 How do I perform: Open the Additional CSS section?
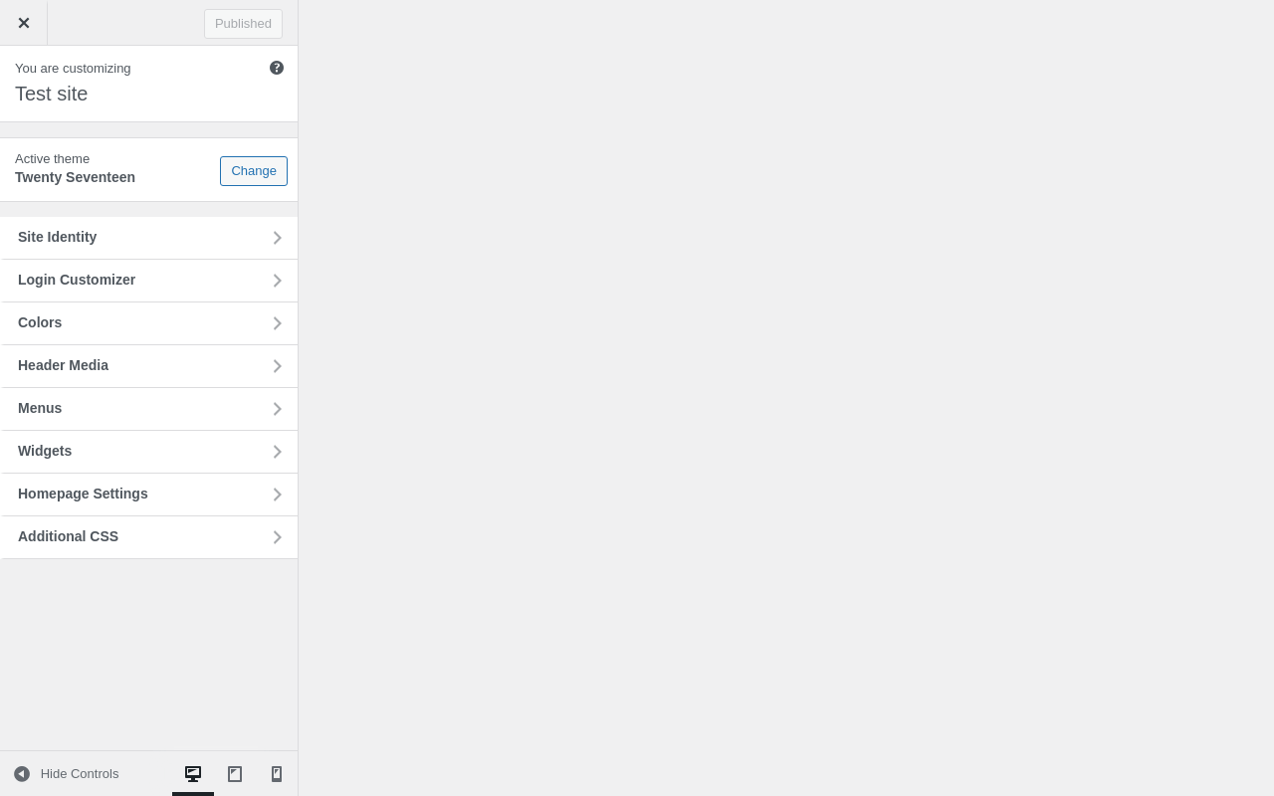coord(149,537)
